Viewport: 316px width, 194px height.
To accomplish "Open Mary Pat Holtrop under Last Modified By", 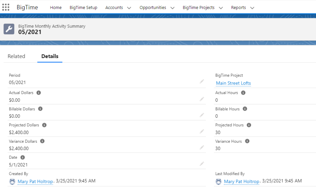I will [242, 181].
